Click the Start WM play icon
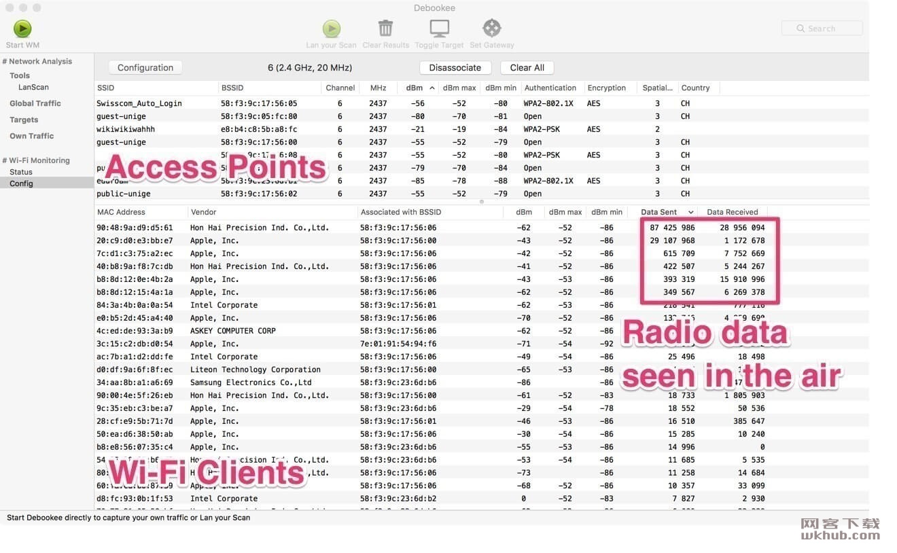The image size is (897, 553). (22, 29)
